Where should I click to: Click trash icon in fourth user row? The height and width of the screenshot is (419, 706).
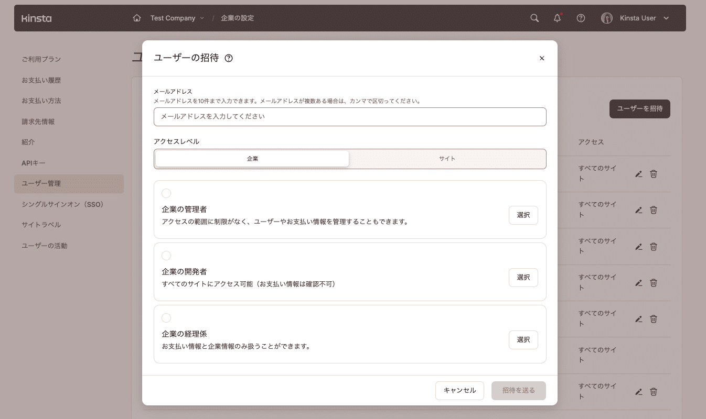point(654,283)
